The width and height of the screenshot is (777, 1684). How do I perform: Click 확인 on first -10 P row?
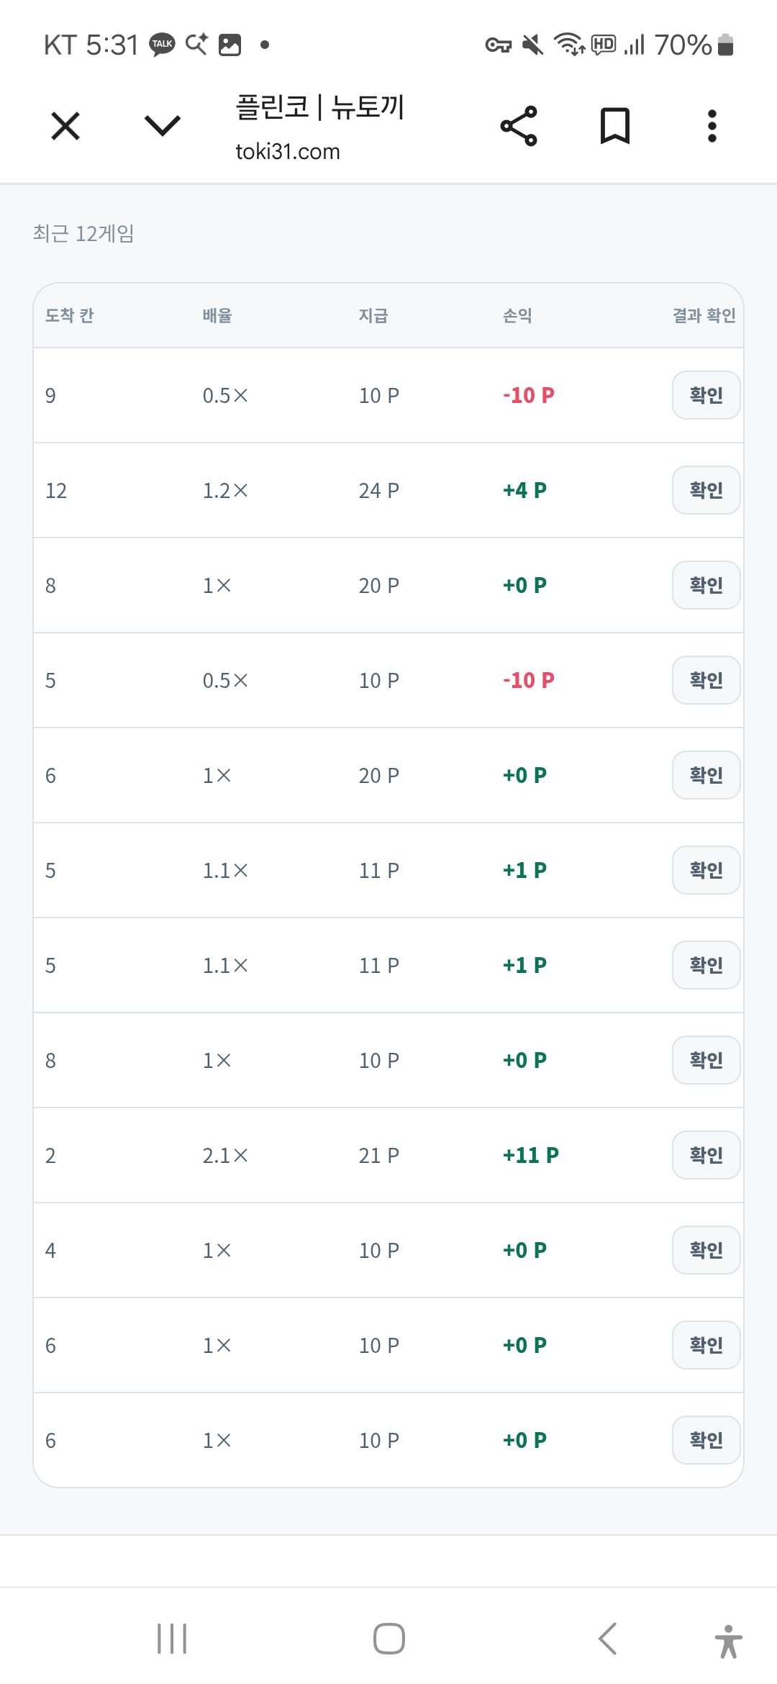click(706, 395)
